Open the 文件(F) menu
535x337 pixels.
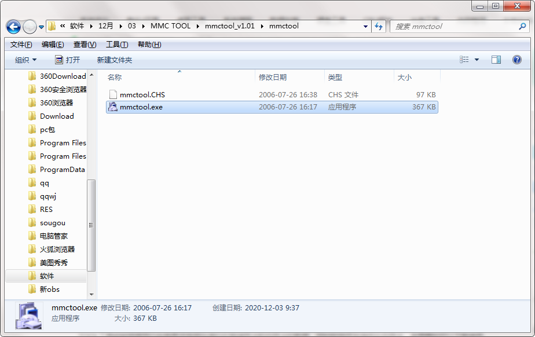tap(21, 45)
